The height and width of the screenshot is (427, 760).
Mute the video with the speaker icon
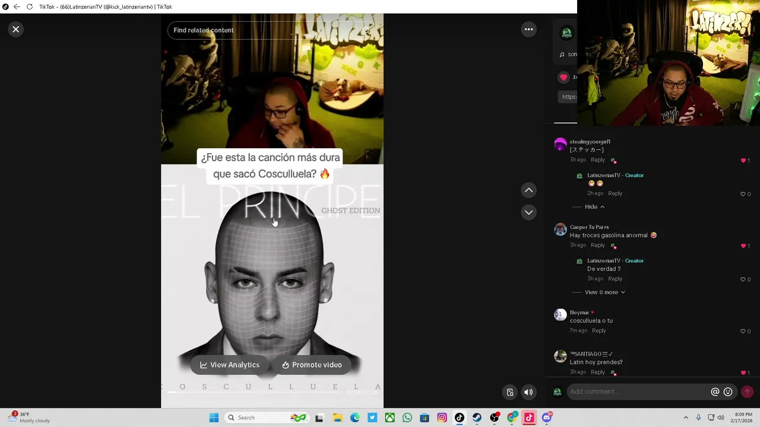coord(528,392)
